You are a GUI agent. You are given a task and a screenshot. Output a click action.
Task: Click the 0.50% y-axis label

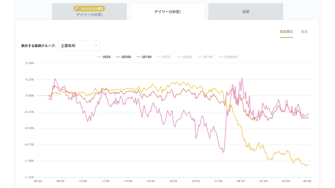coord(30,63)
